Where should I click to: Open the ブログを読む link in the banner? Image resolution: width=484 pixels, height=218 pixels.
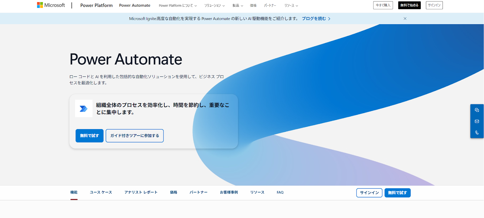point(316,18)
